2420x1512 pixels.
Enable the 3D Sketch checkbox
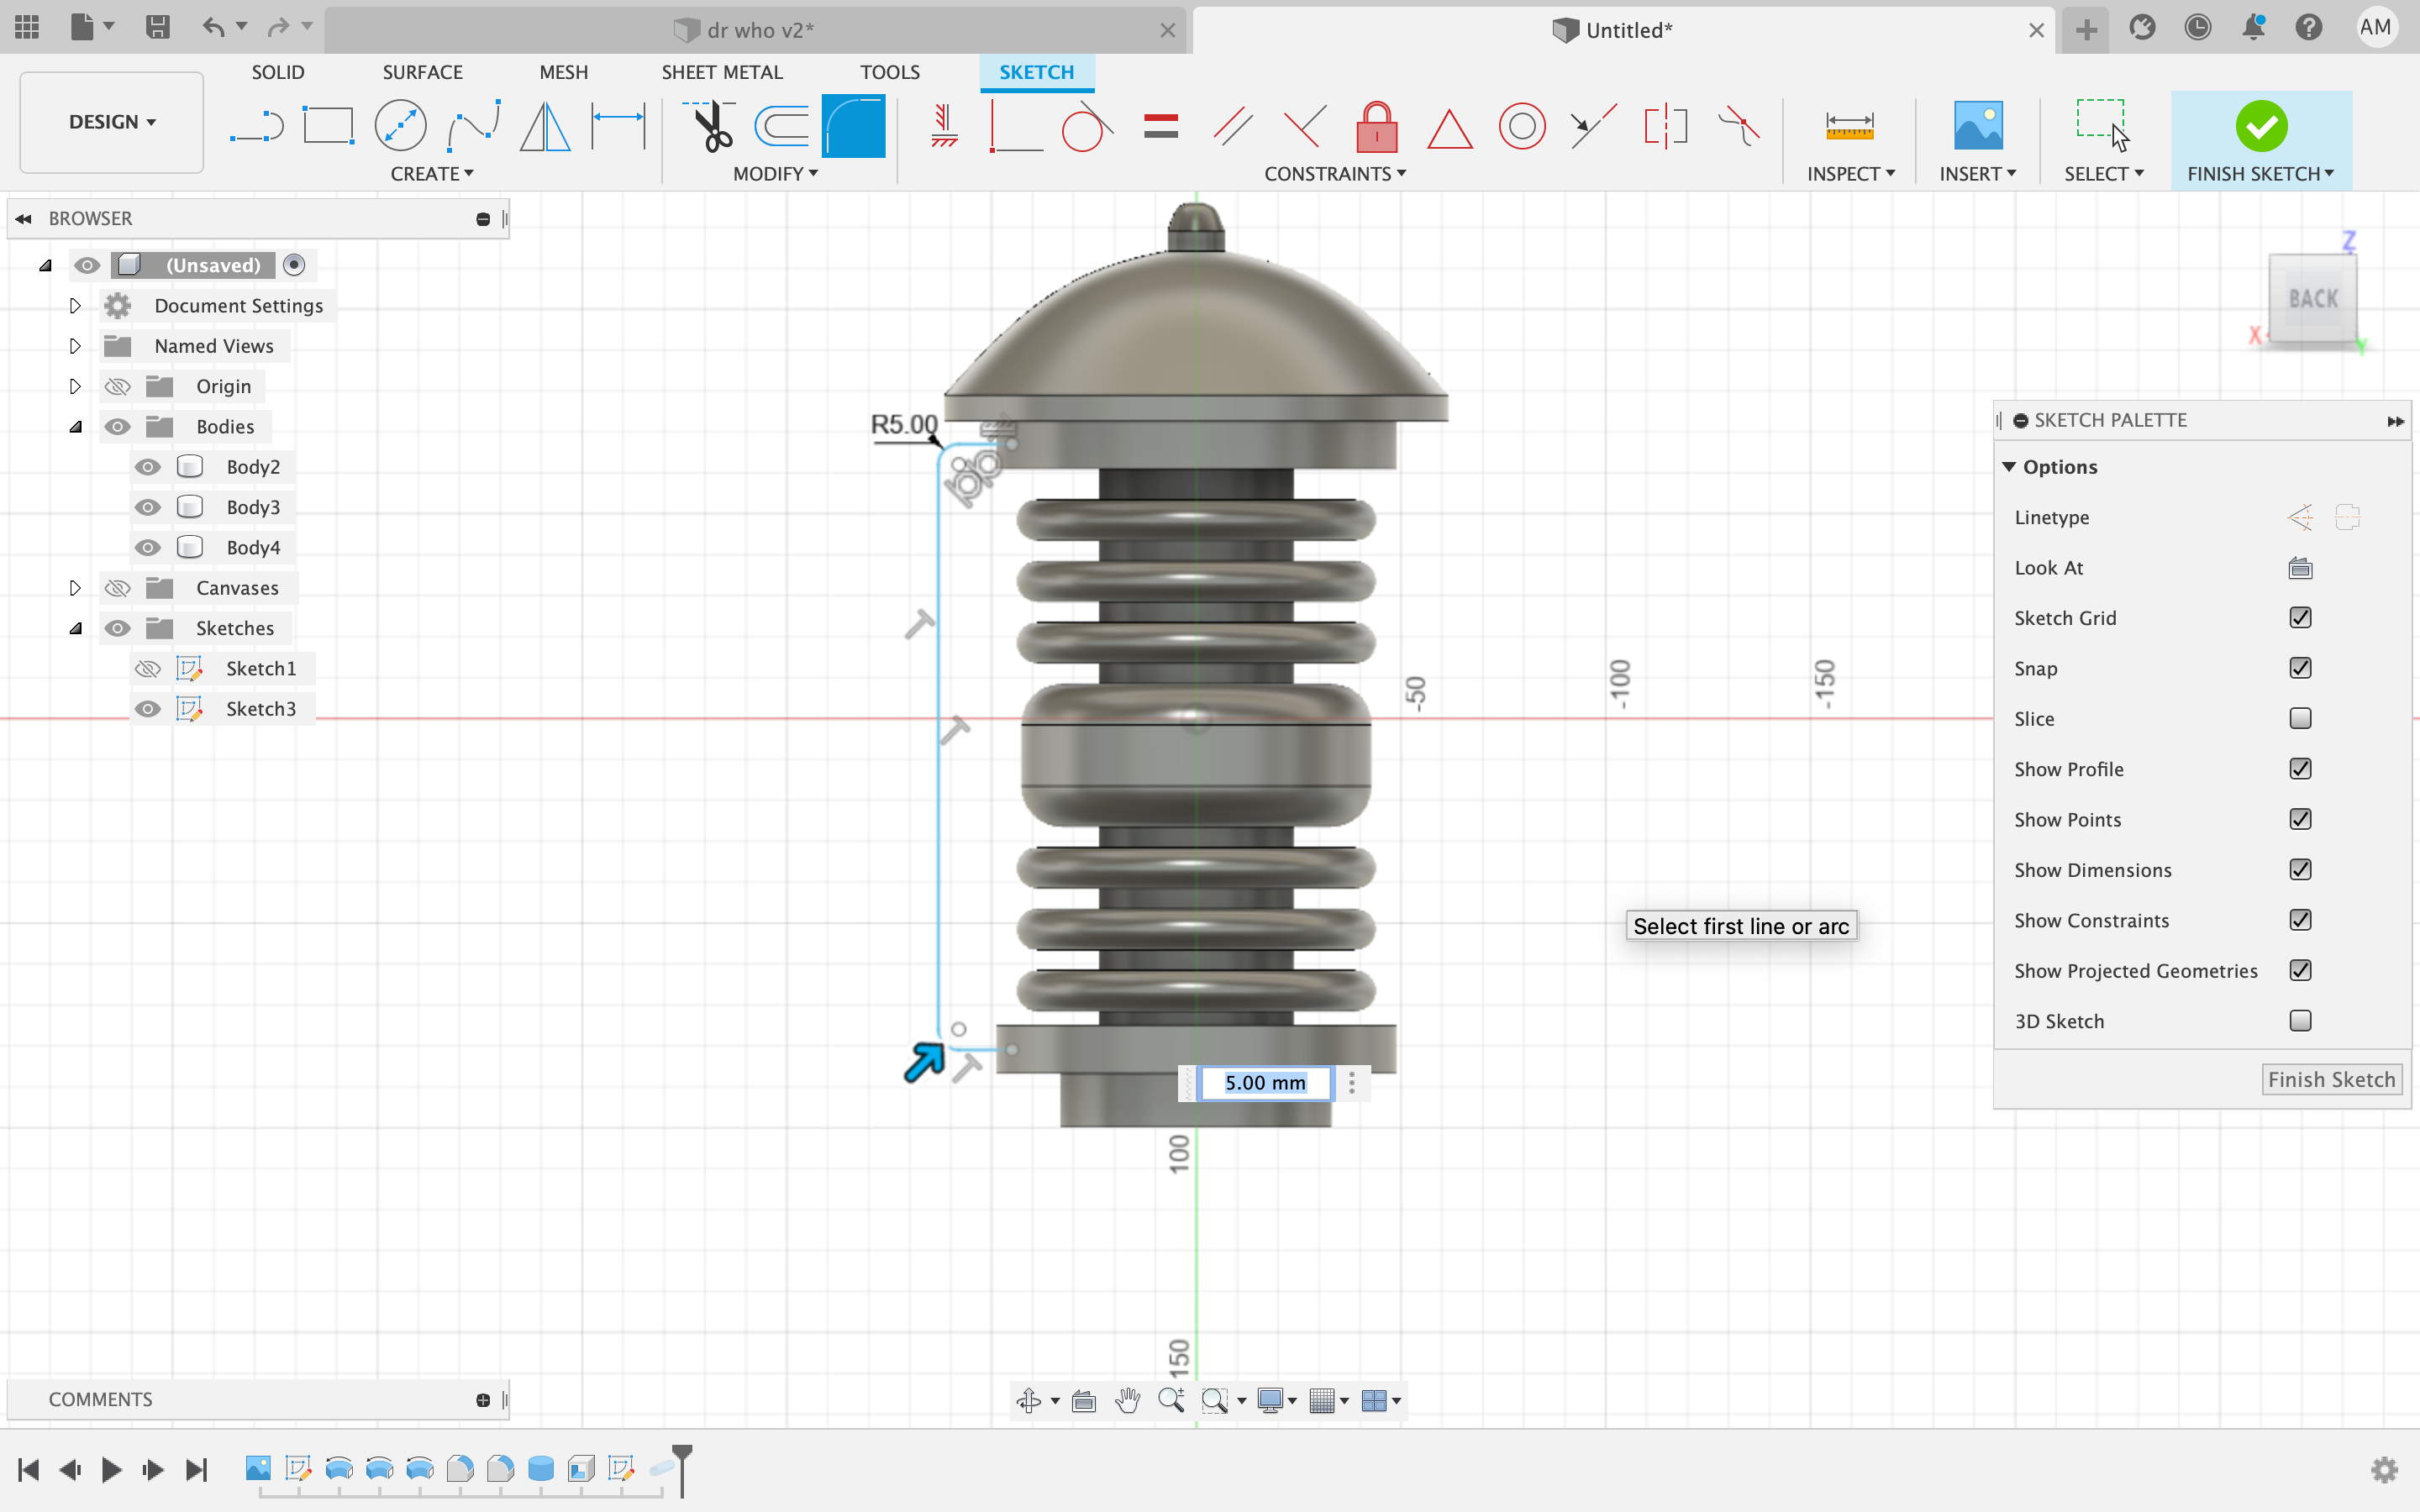tap(2300, 1021)
